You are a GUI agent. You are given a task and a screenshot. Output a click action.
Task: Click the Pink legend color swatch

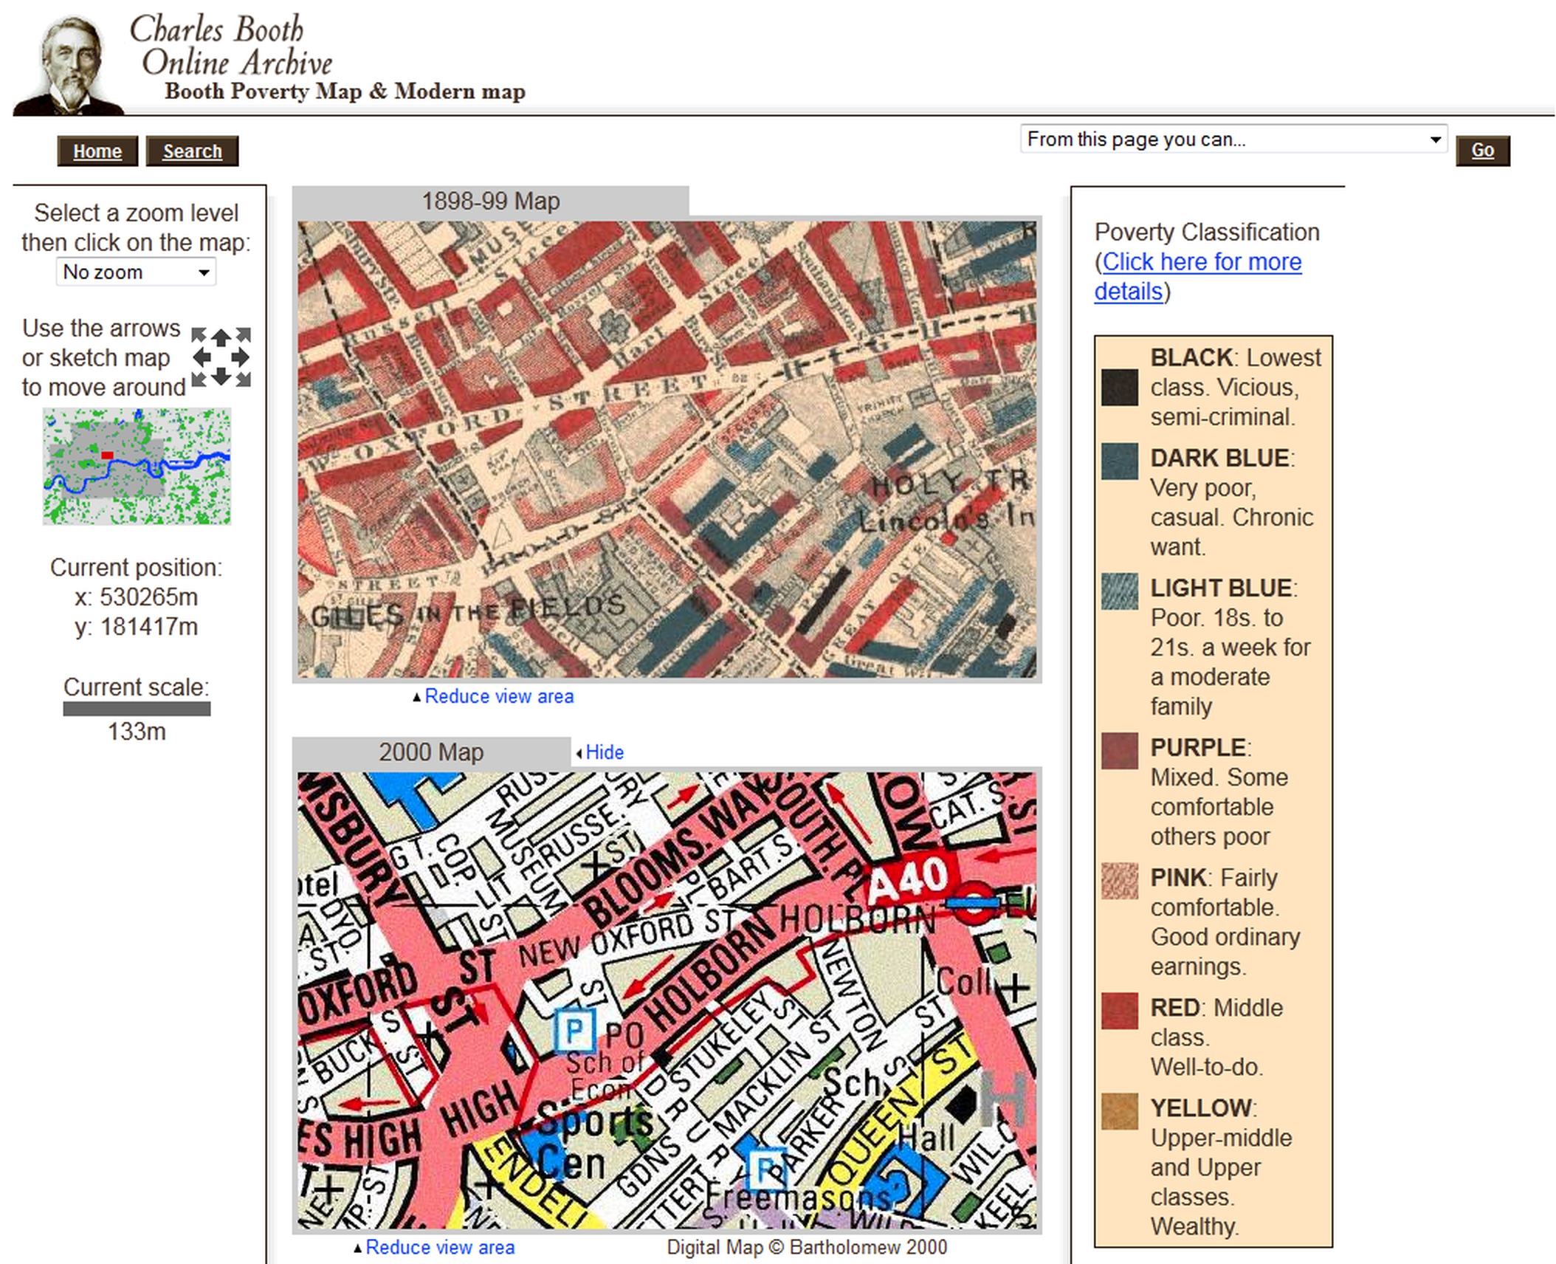[x=1120, y=881]
